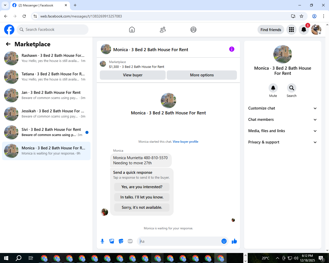Screen dimensions: 329x263
Task: Click More options button
Action: click(x=202, y=75)
